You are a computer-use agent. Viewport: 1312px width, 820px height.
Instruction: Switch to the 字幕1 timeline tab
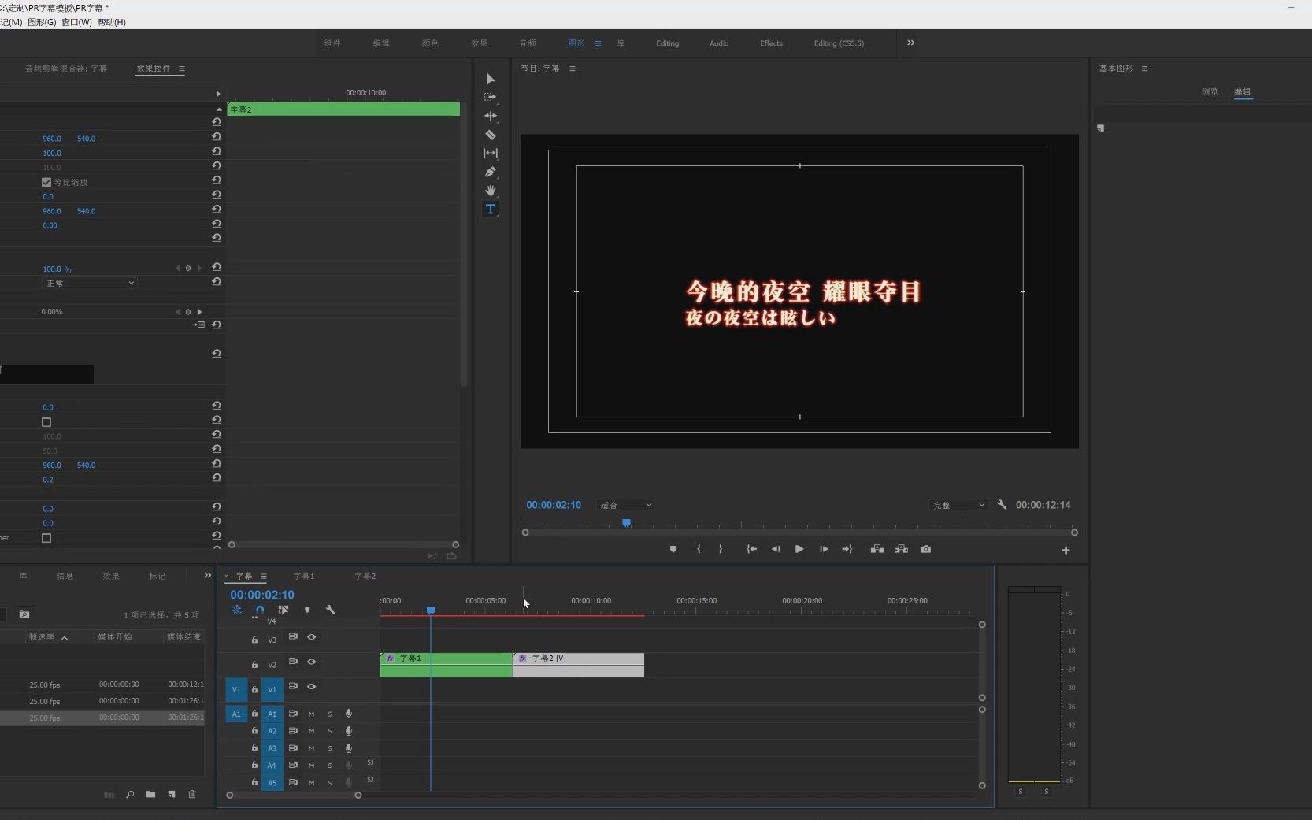pos(303,576)
